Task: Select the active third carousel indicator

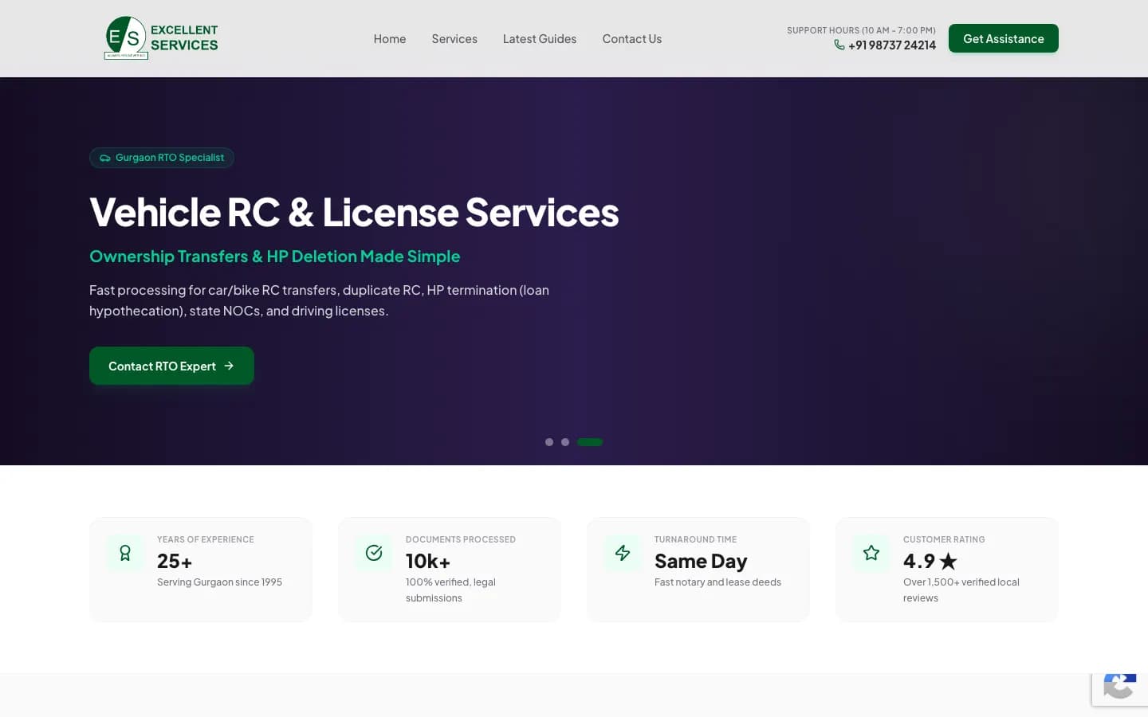Action: click(x=590, y=442)
